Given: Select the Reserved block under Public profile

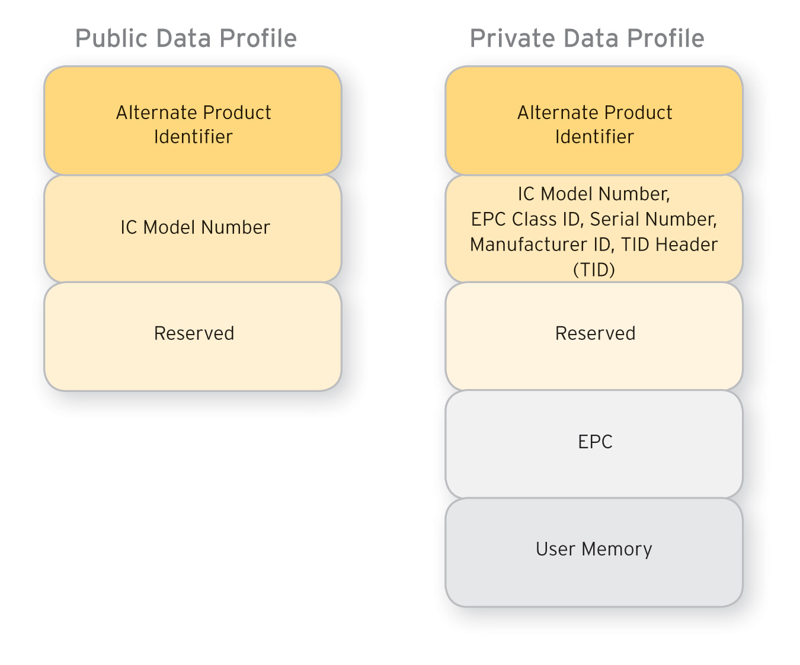Looking at the screenshot, I should point(193,336).
